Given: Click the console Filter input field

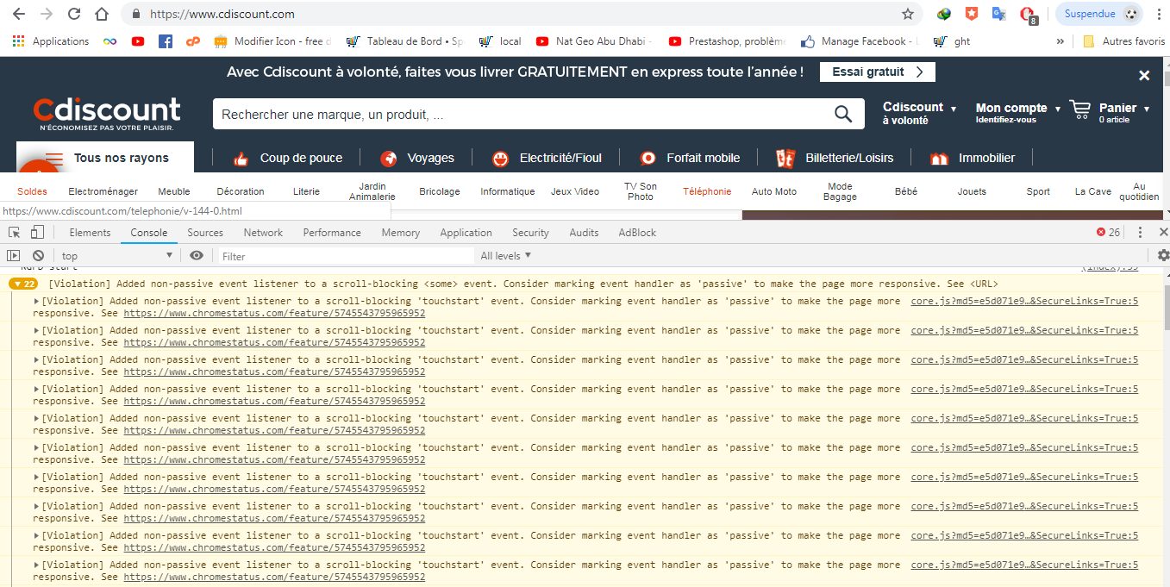Looking at the screenshot, I should (345, 256).
